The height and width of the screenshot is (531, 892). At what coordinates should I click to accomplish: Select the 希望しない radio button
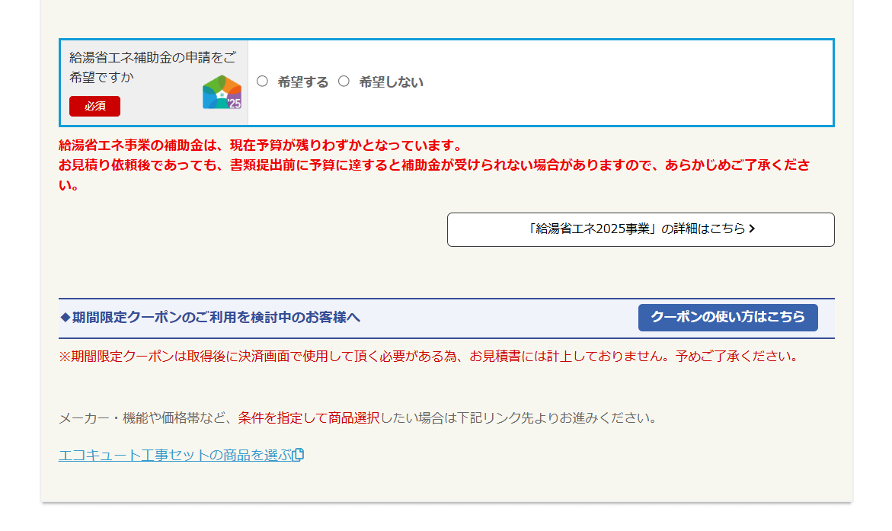point(344,82)
